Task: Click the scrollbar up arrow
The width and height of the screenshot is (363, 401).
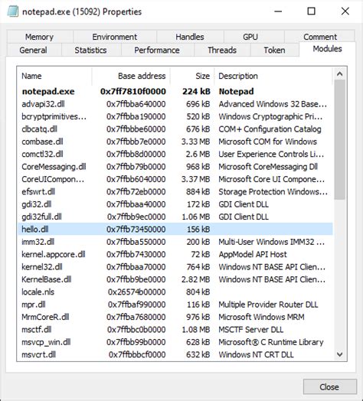Action: [x=340, y=74]
